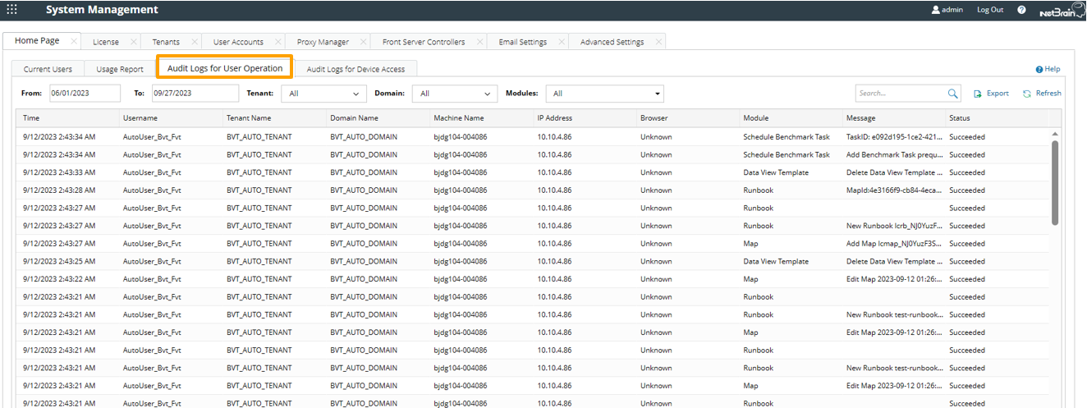Click the Log Out link
This screenshot has width=1087, height=408.
(x=990, y=10)
